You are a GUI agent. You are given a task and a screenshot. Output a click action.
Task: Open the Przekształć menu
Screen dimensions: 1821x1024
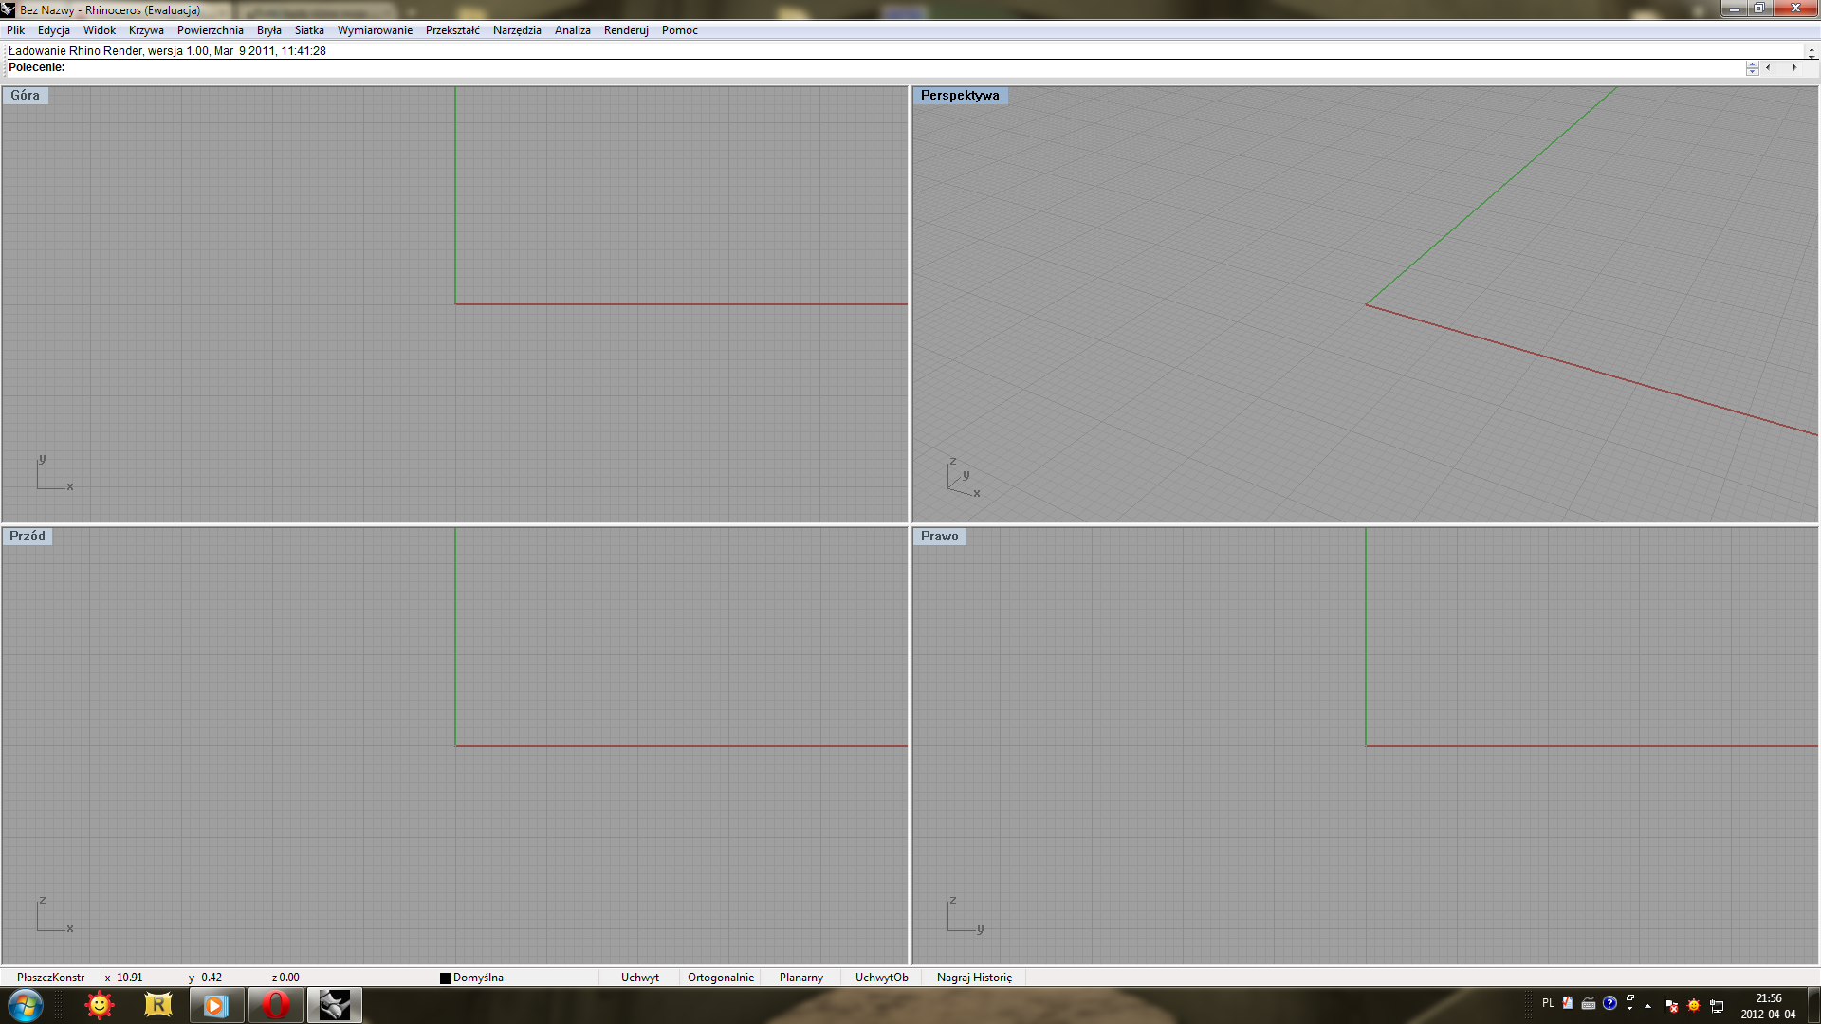click(452, 30)
